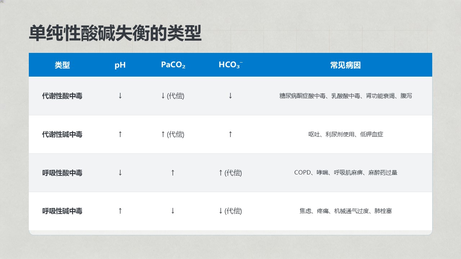Select the causes text starting with 糖尿病酮症酸中毒
The image size is (461, 259).
coord(345,96)
